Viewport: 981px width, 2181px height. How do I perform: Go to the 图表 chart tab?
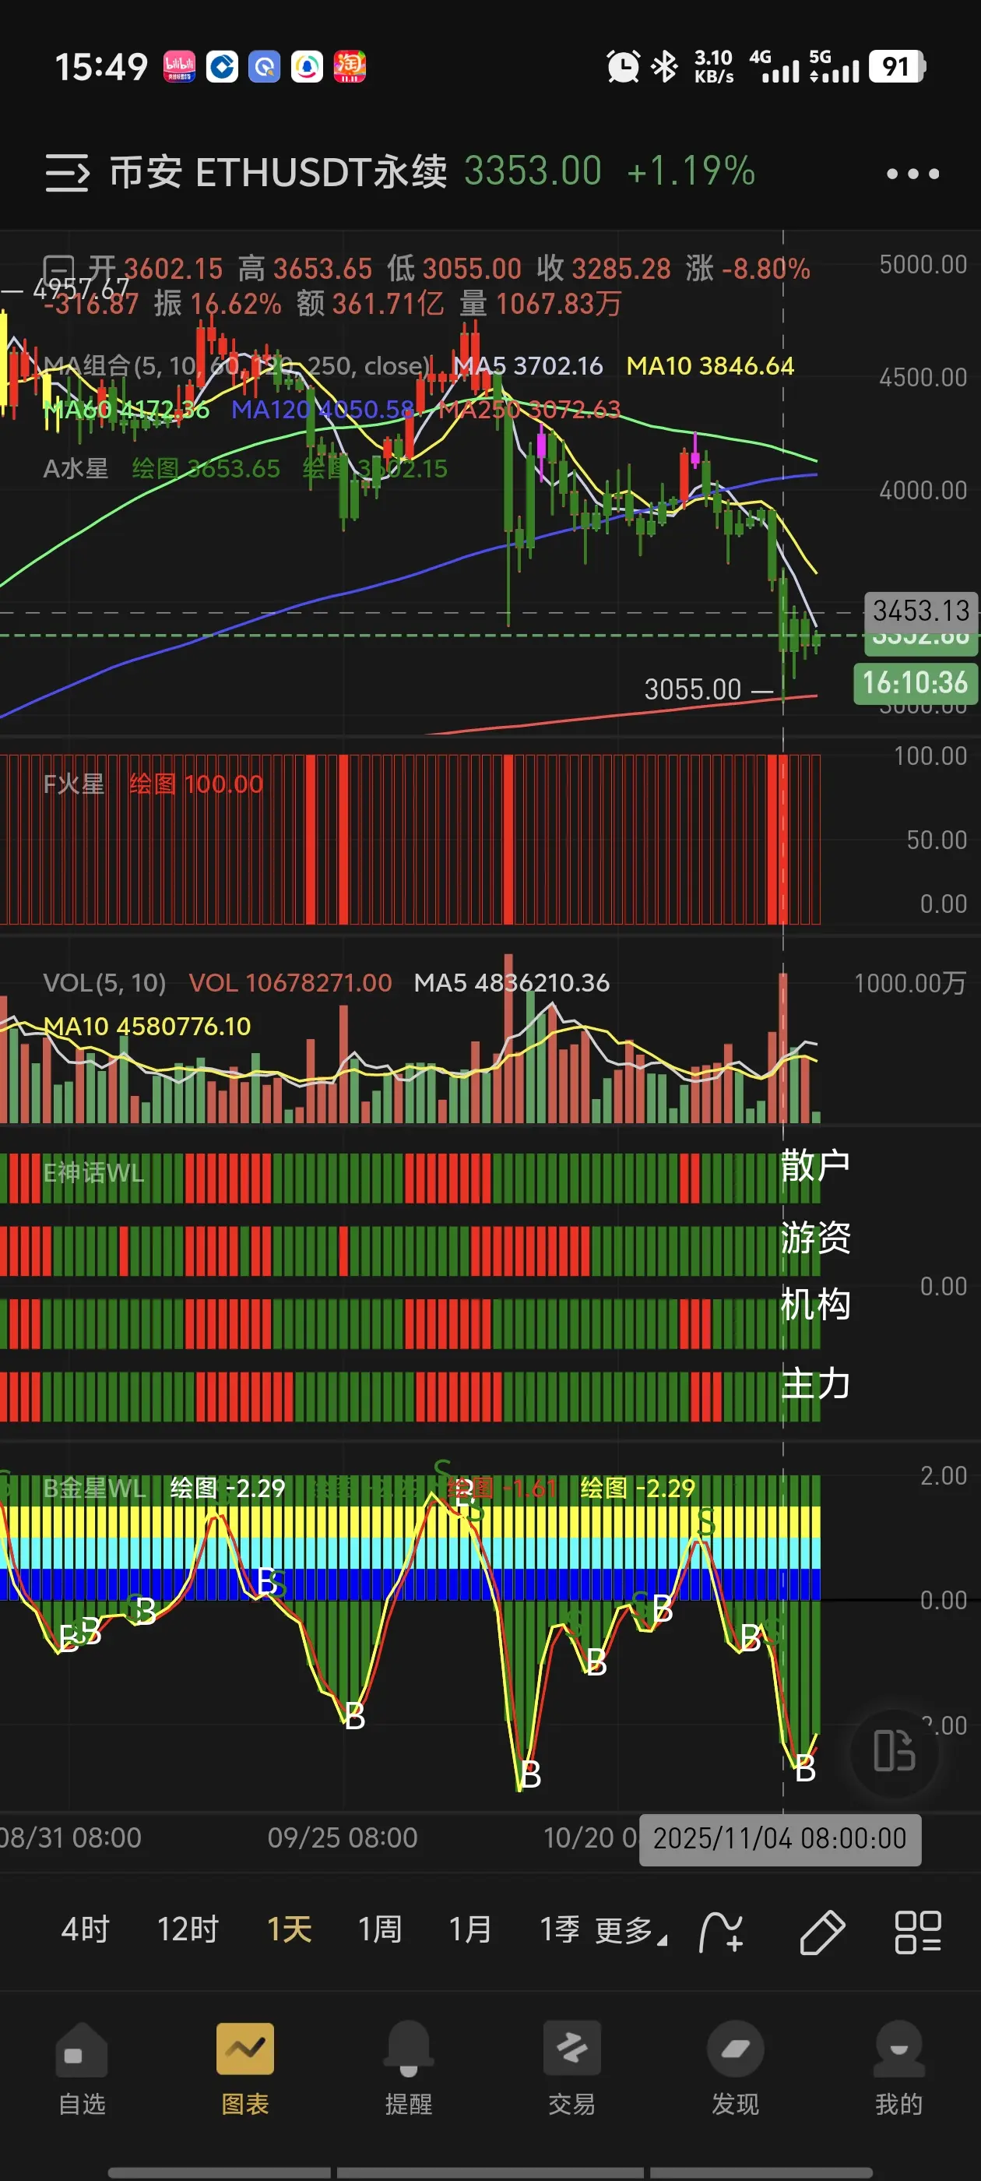245,2068
